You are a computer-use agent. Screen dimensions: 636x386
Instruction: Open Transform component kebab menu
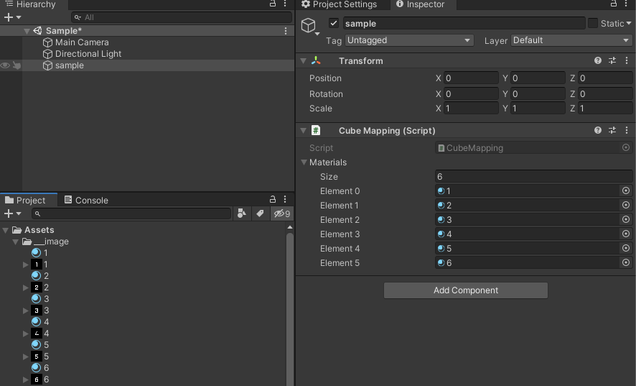(x=627, y=60)
